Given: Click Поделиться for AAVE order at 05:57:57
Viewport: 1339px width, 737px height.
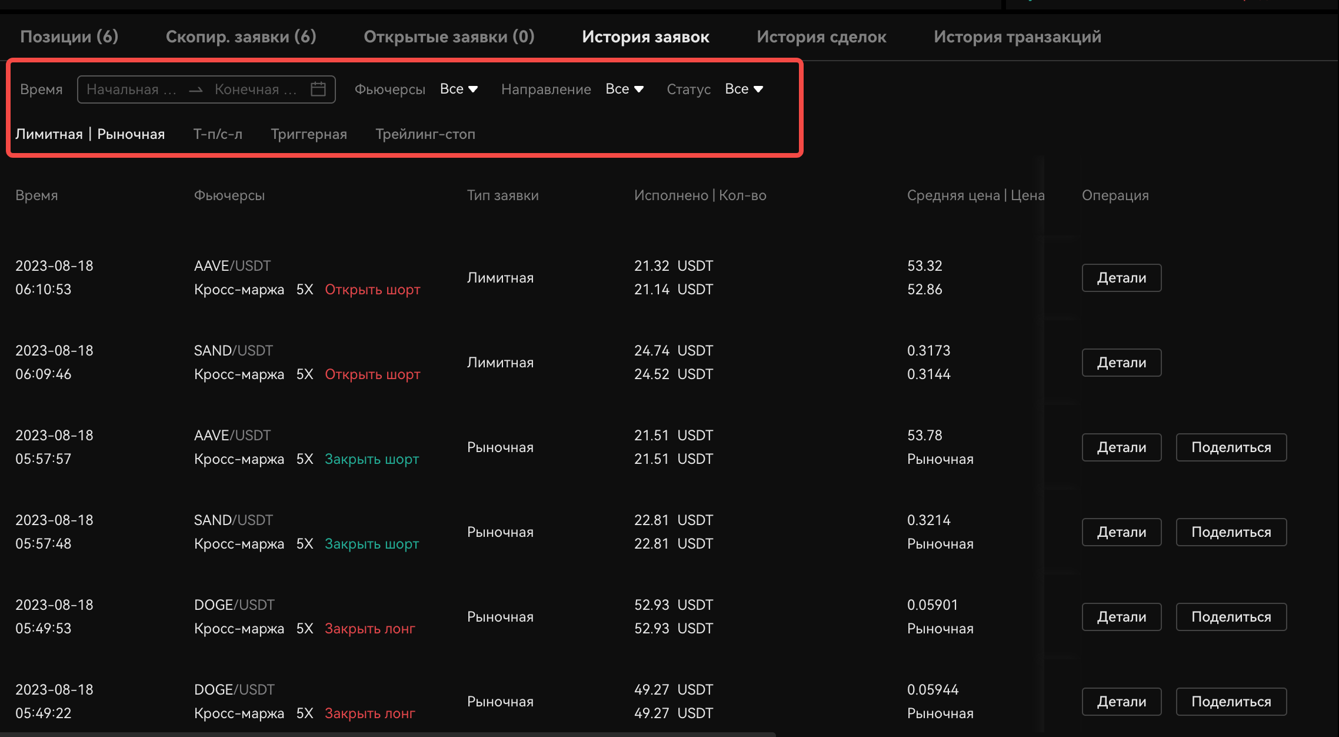Looking at the screenshot, I should (1231, 447).
